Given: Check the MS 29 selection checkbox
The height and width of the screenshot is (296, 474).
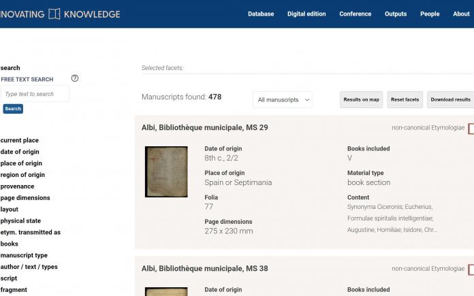Looking at the screenshot, I should tap(471, 129).
